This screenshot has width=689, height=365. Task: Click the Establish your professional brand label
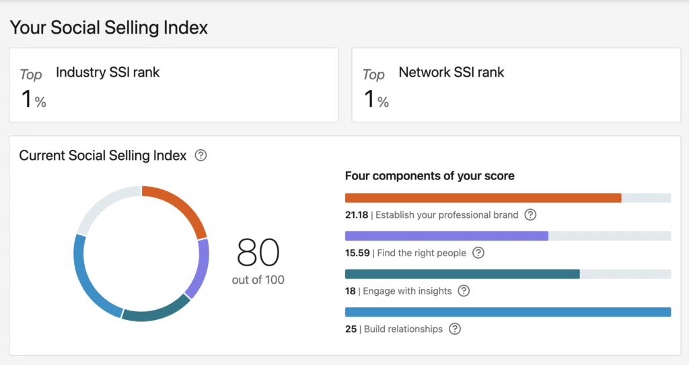(447, 215)
